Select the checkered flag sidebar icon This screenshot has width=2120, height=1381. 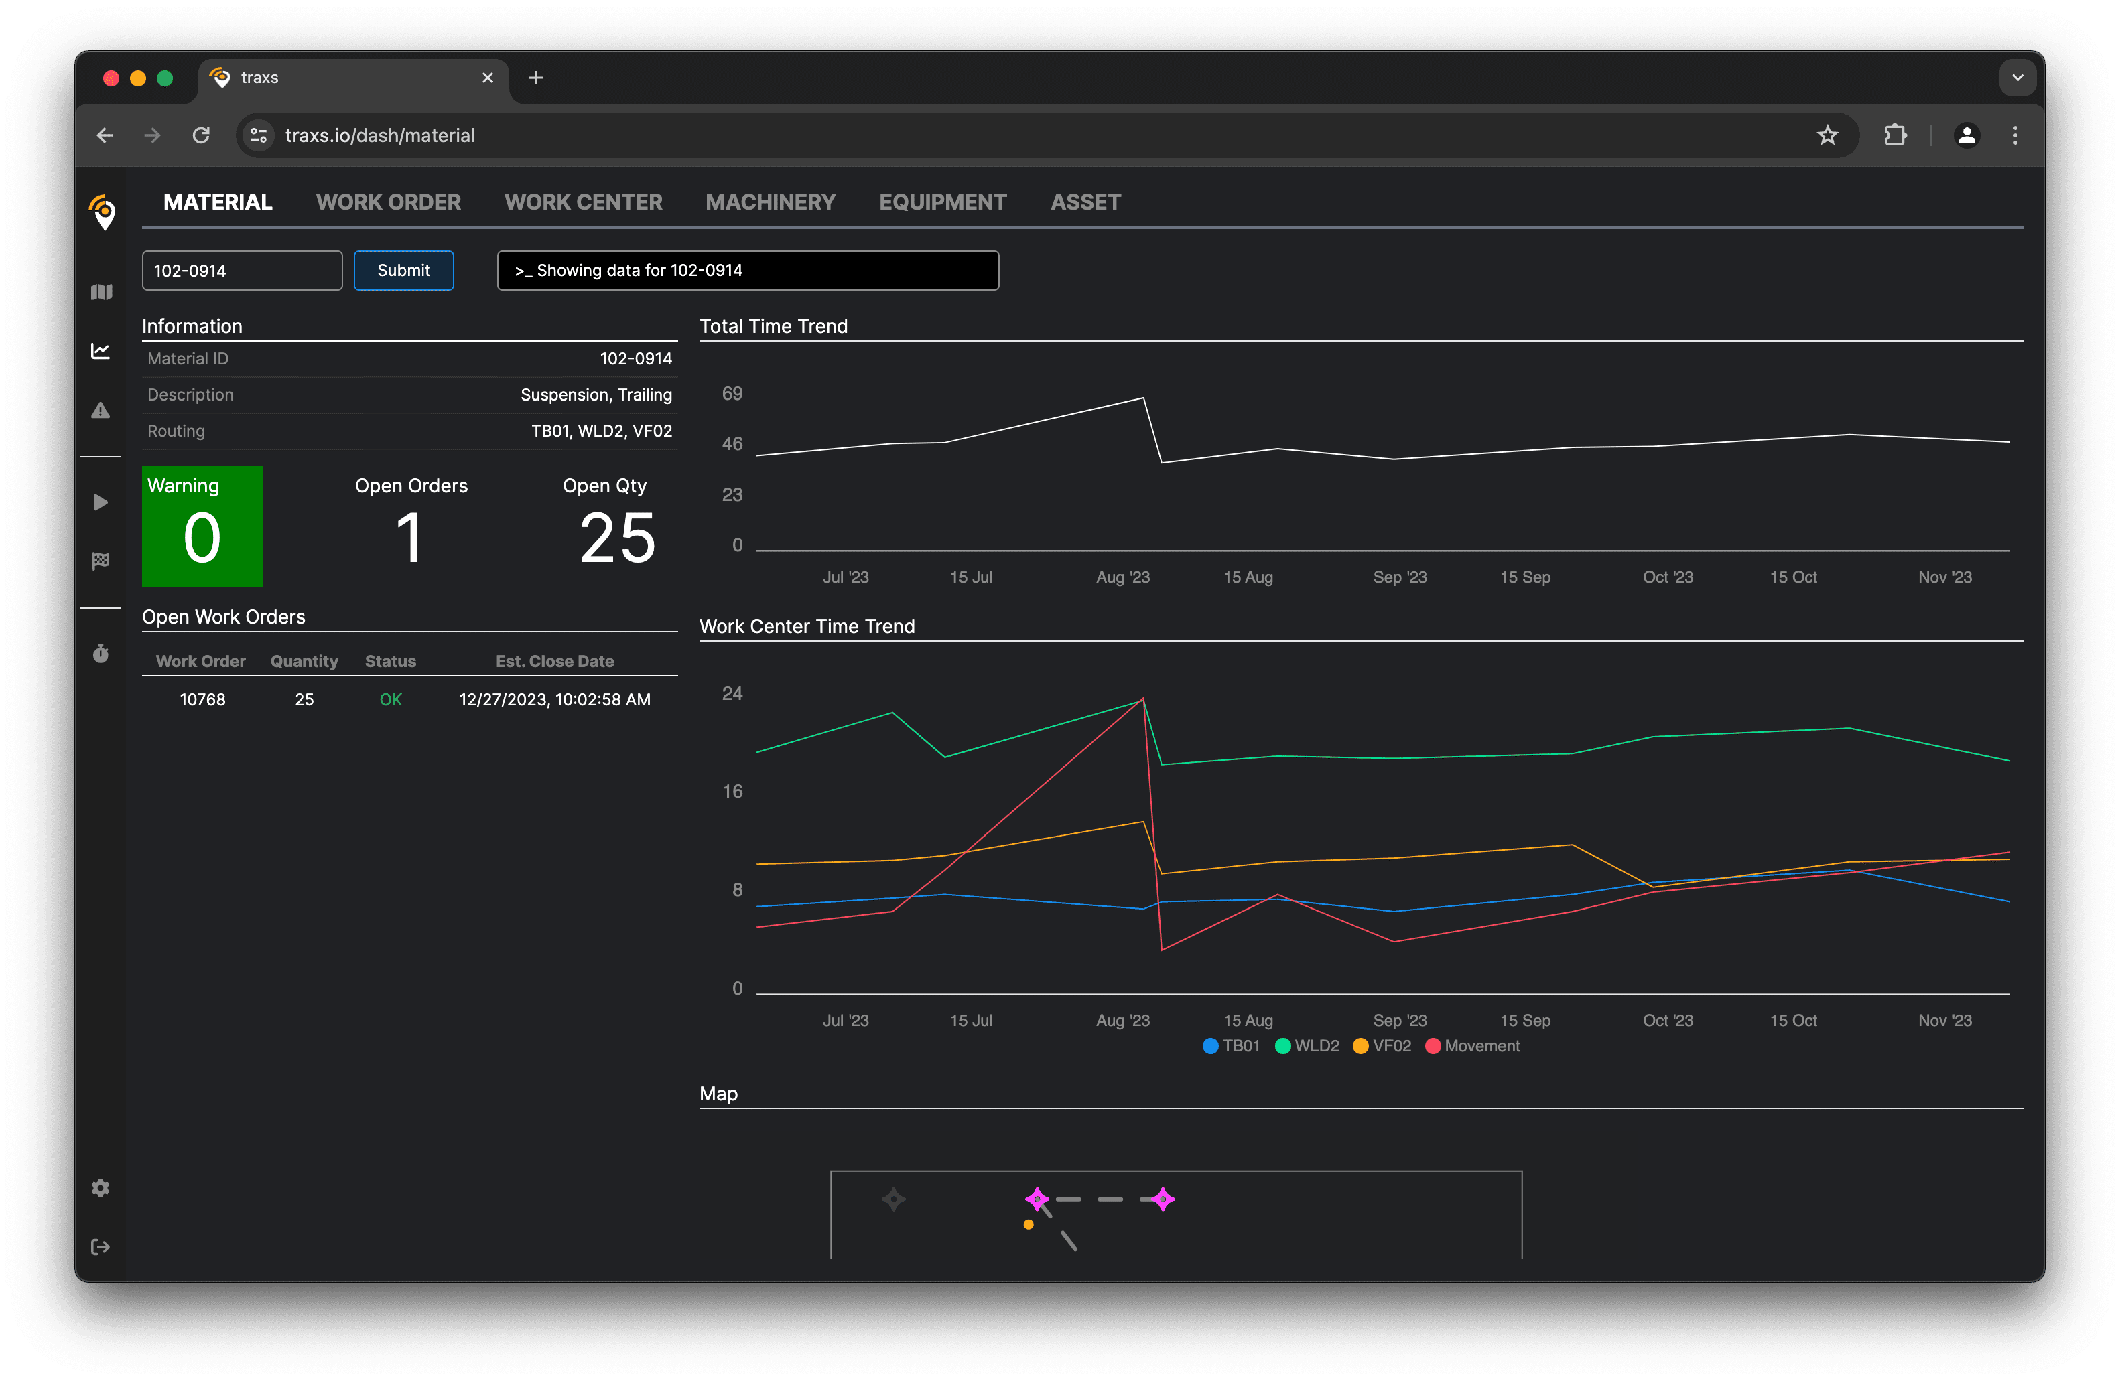coord(101,560)
